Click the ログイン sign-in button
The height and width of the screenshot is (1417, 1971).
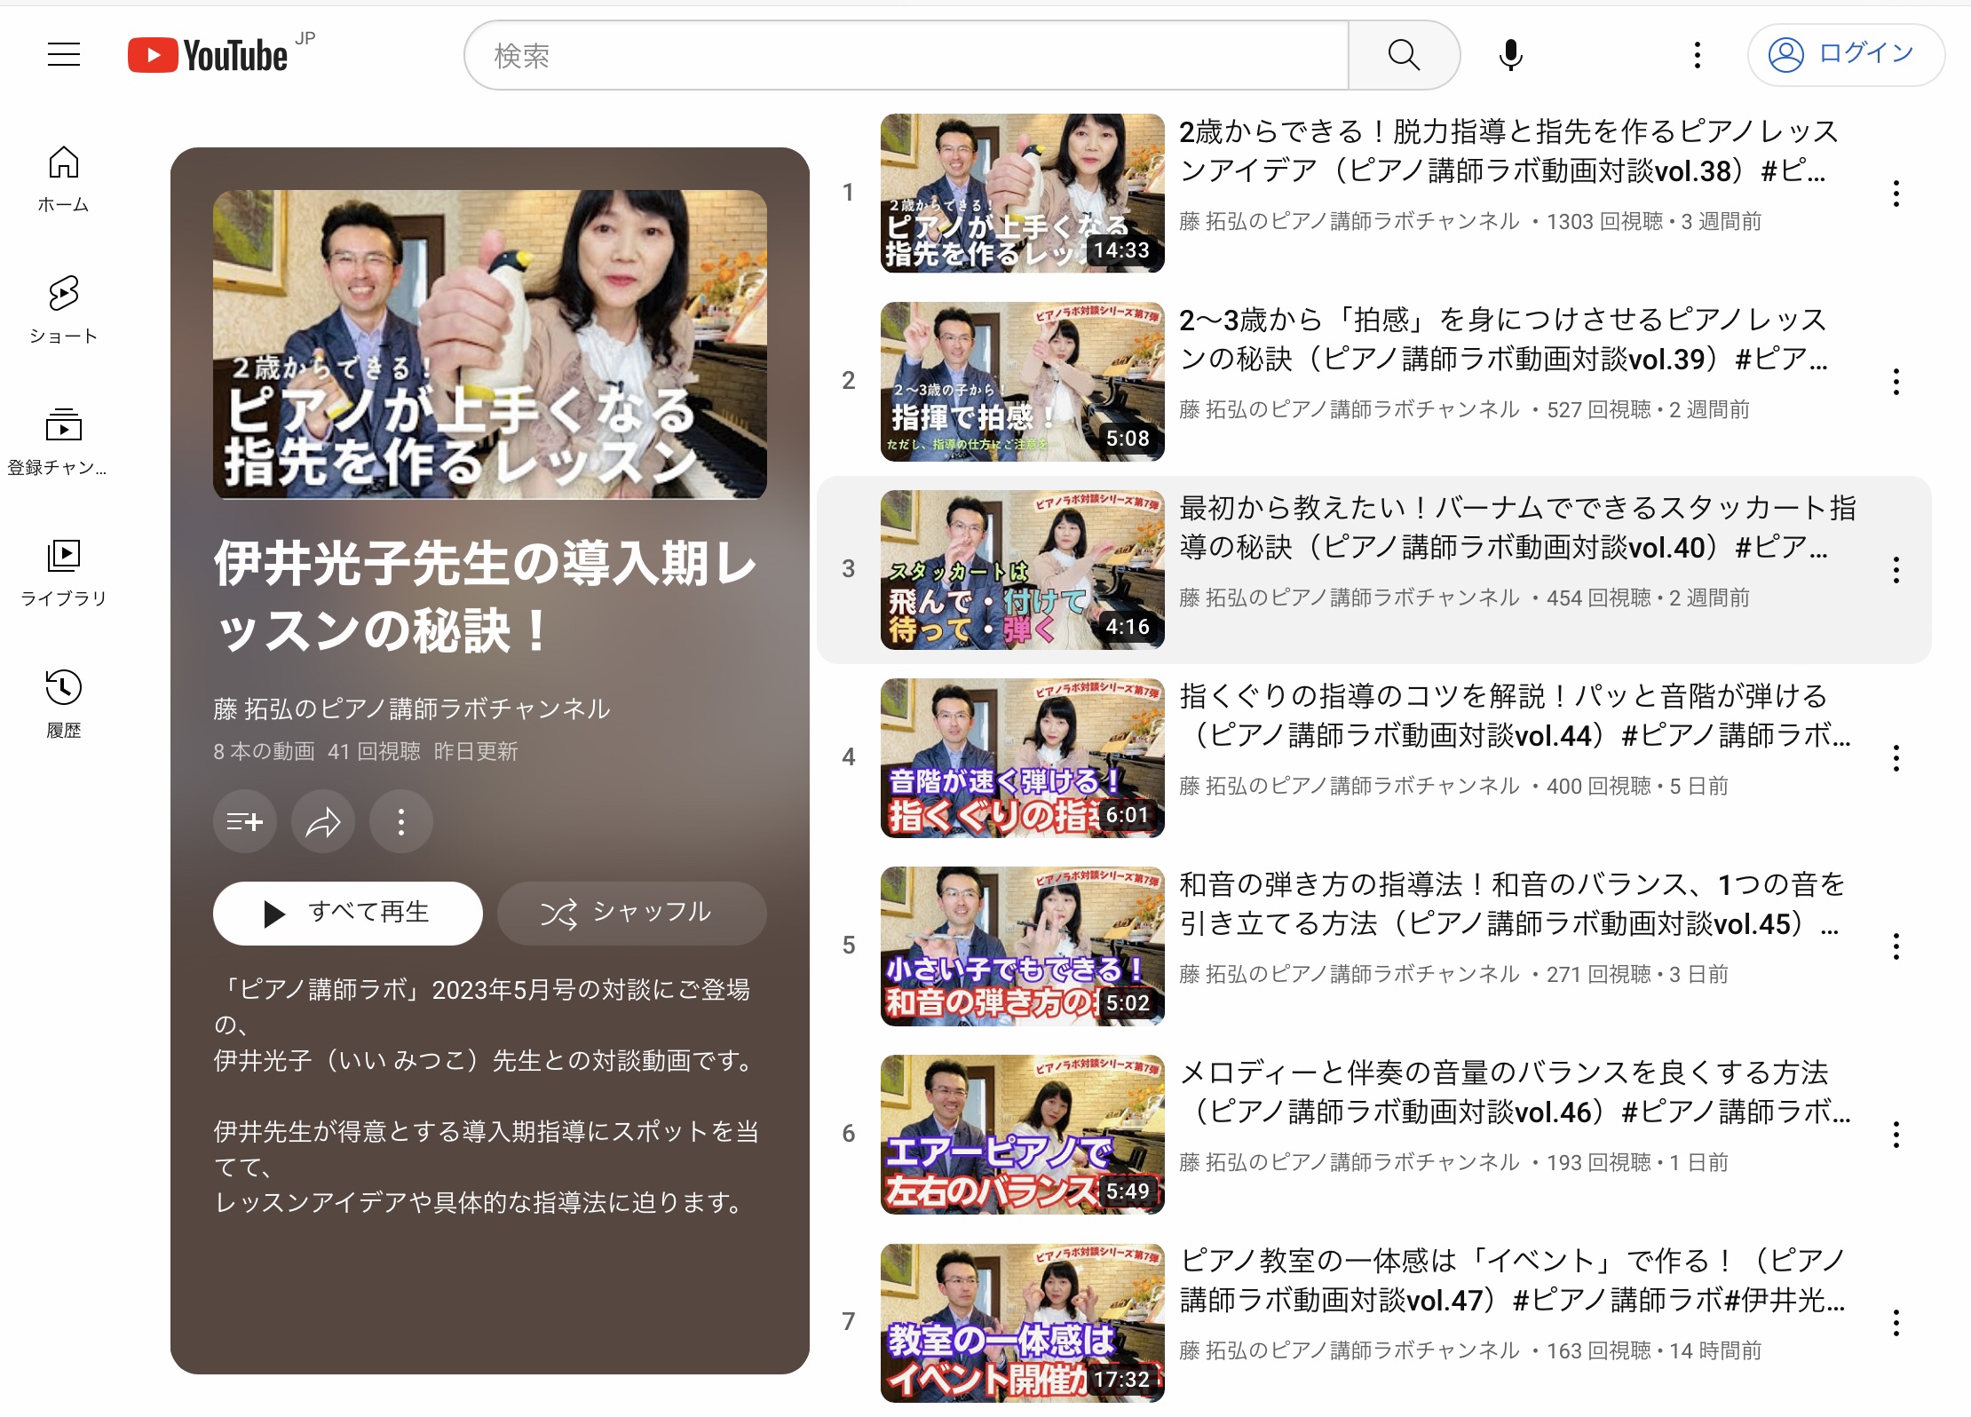[x=1845, y=55]
